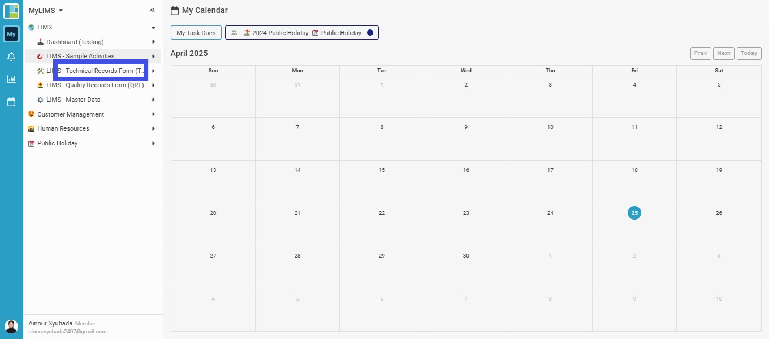Viewport: 769px width, 339px height.
Task: Click the user avatar photo
Action: [11, 327]
